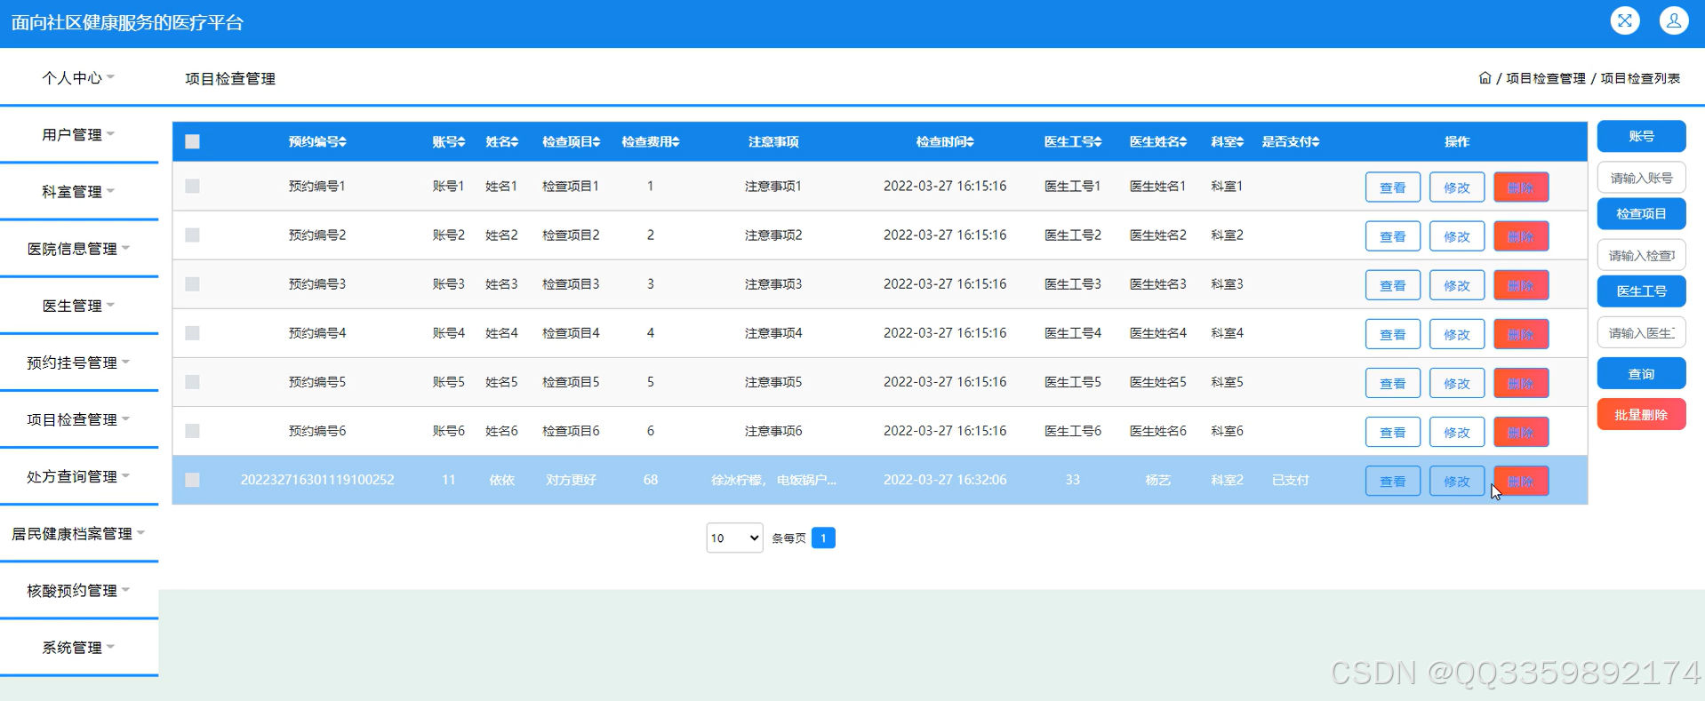This screenshot has width=1705, height=701.
Task: Edit the highlighted 依依 row
Action: 1456,481
